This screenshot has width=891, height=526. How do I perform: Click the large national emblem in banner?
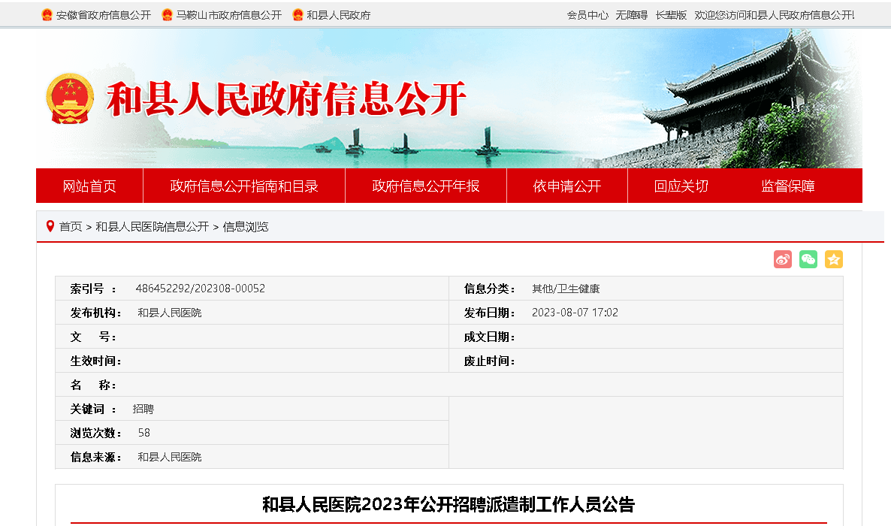coord(70,98)
